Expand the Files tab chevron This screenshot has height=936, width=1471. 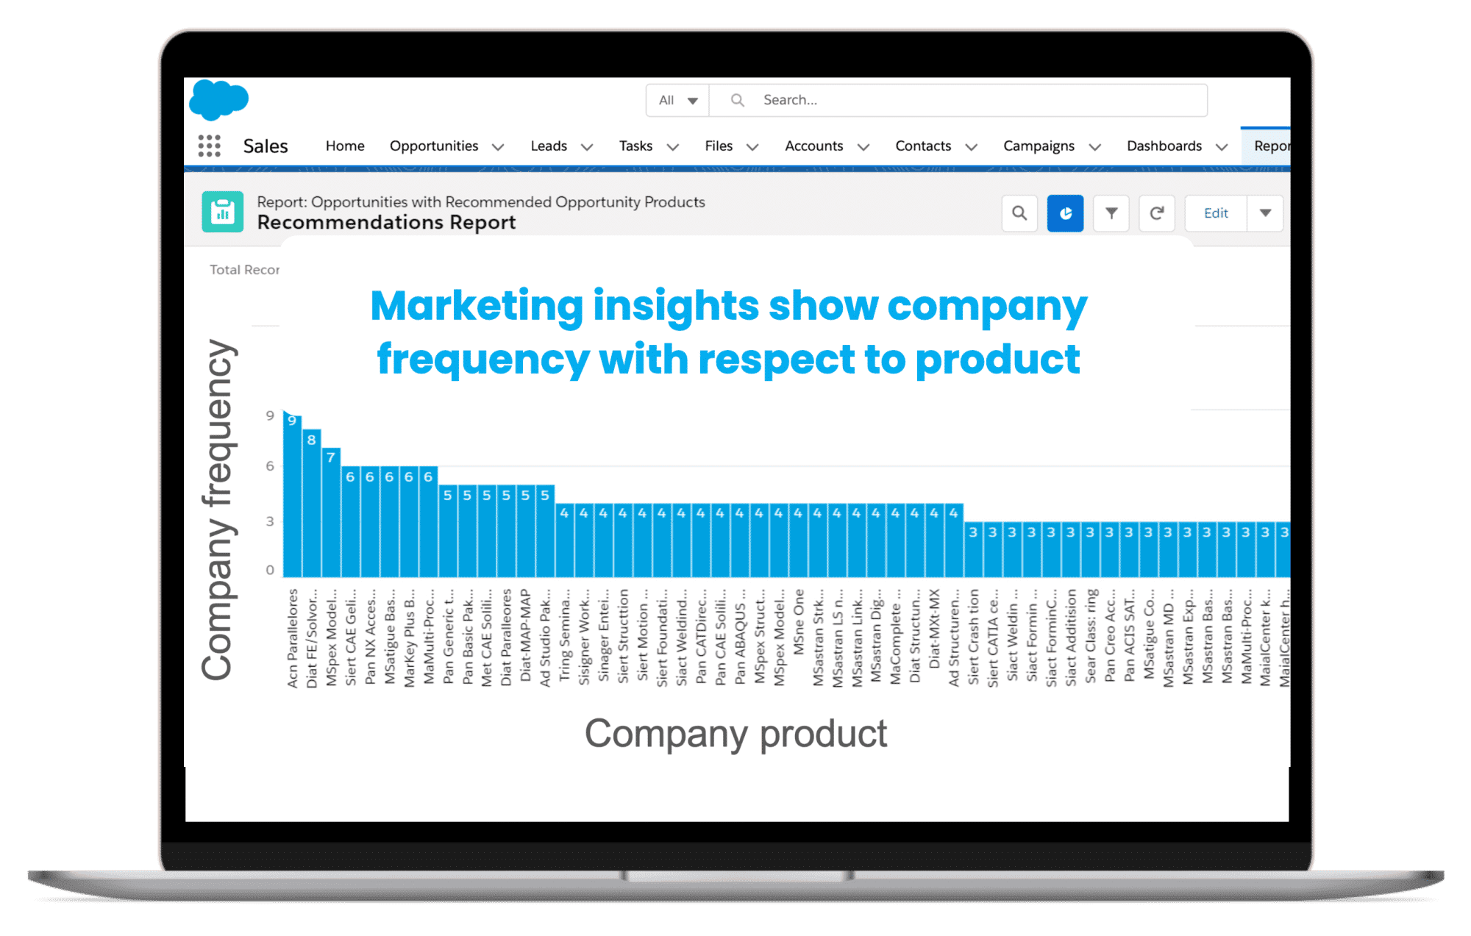click(x=752, y=147)
